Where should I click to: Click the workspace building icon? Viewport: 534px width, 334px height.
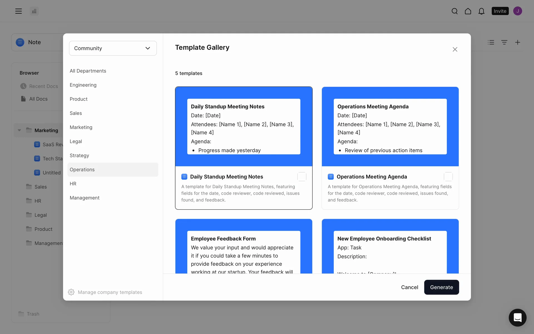[x=34, y=11]
